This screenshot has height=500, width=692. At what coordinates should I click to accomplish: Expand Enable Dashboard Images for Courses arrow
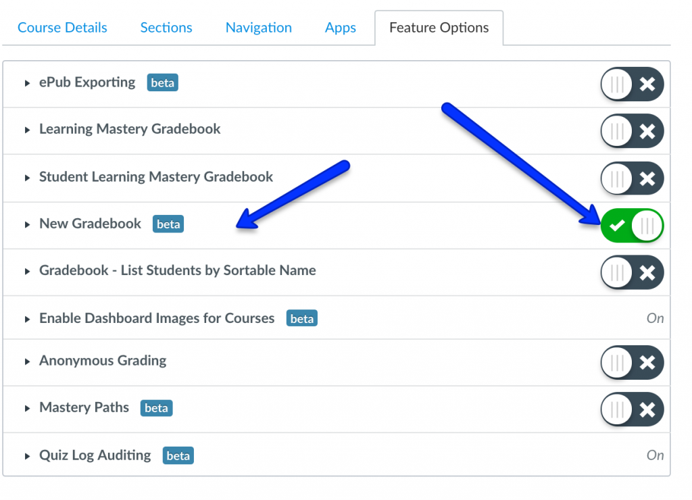click(28, 319)
